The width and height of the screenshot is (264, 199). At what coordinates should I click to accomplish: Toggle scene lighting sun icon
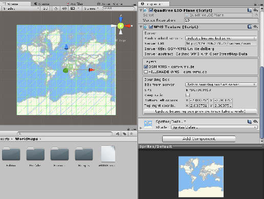[x=56, y=8]
